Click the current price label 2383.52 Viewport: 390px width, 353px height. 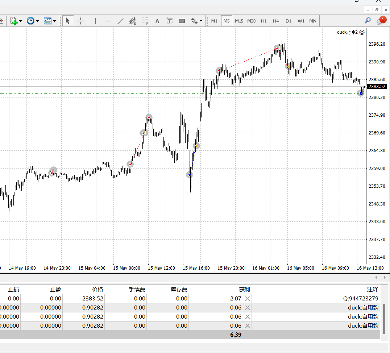point(377,87)
